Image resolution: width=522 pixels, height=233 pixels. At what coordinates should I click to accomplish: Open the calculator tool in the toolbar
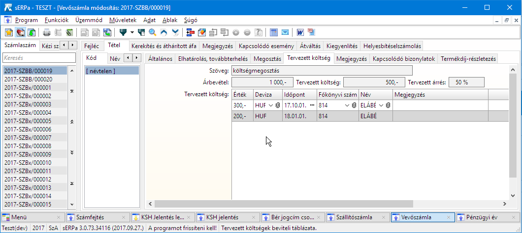[274, 32]
